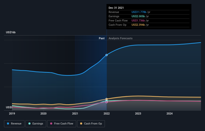Image resolution: width=205 pixels, height=131 pixels.
Task: Toggle the Earnings series legend button
Action: click(36, 124)
